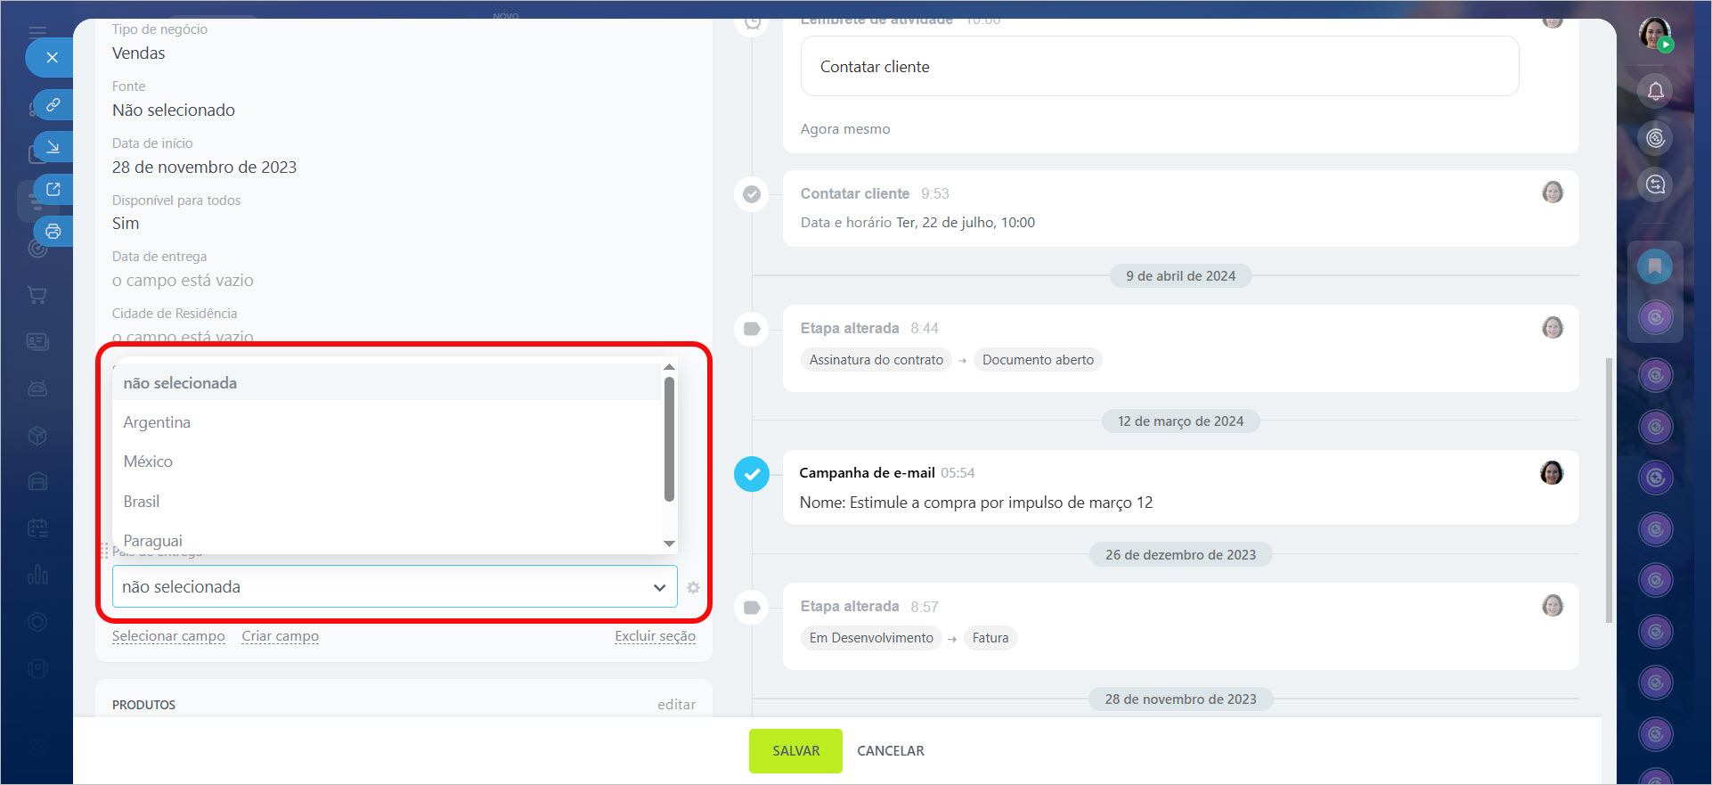Click the minimize arrow icon on slider
Viewport: 1712px width, 785px height.
(53, 147)
